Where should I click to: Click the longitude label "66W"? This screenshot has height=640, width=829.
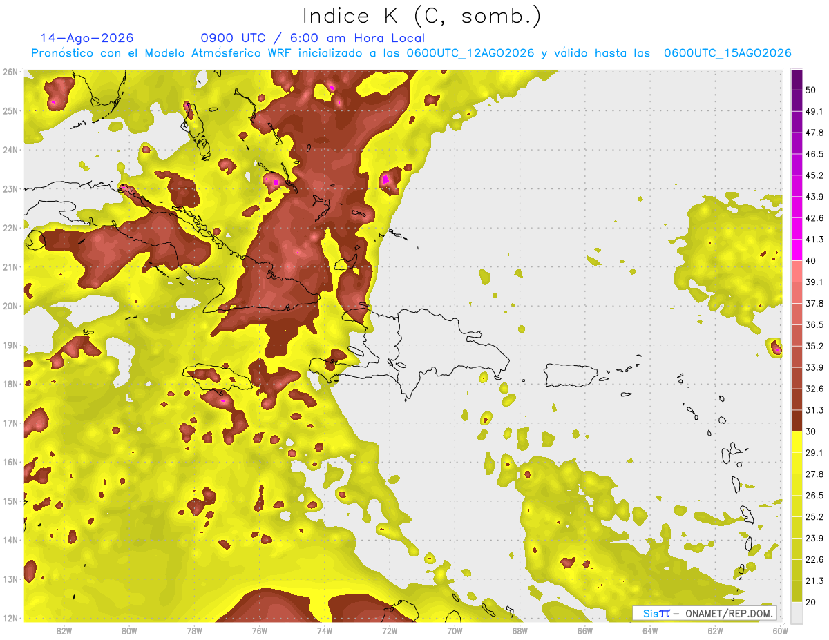click(x=585, y=630)
